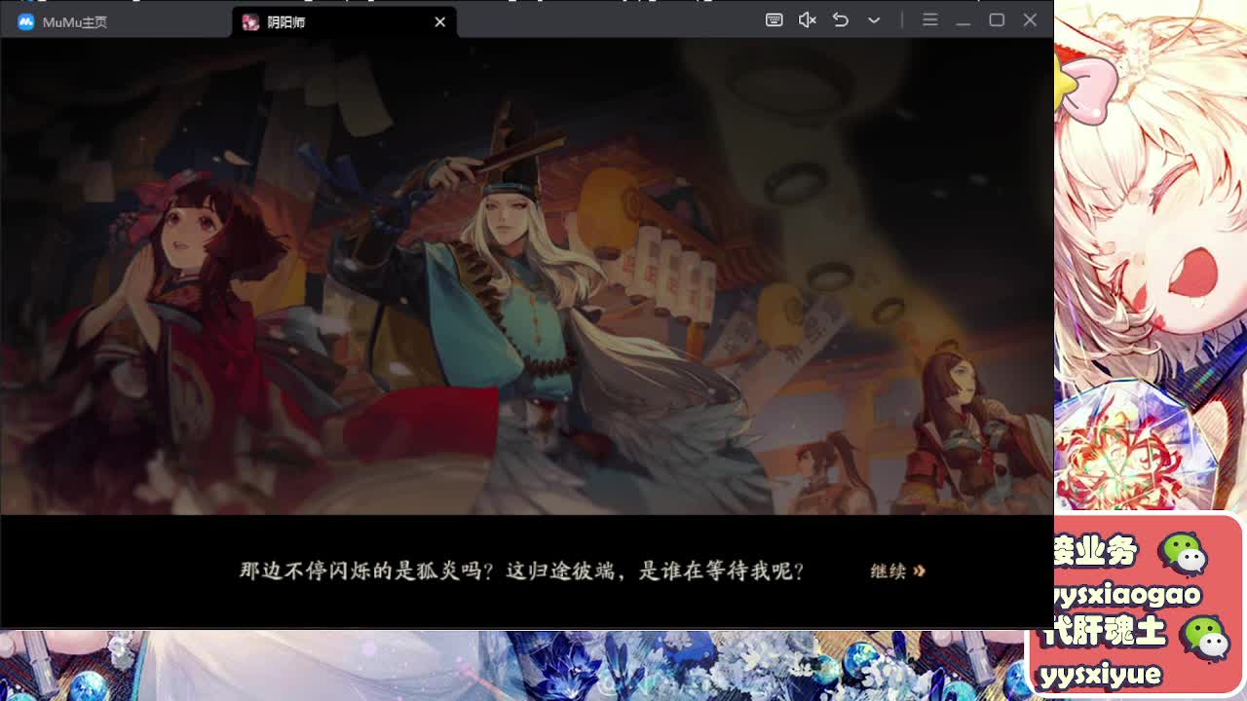Image resolution: width=1247 pixels, height=701 pixels.
Task: Close the 阴阳师 tab
Action: point(439,21)
